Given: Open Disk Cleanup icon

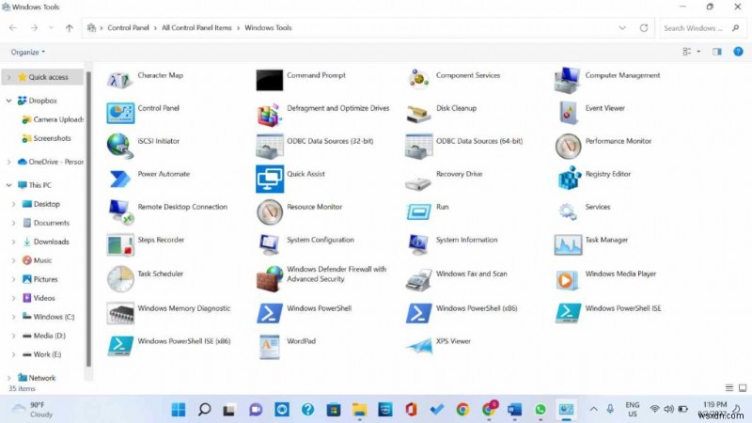Looking at the screenshot, I should point(418,114).
